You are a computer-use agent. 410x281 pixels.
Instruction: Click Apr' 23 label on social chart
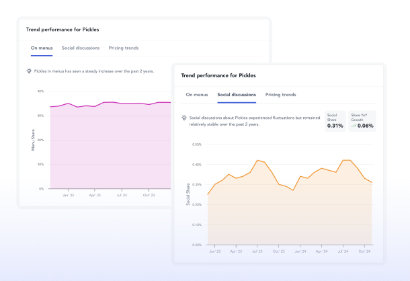[236, 251]
